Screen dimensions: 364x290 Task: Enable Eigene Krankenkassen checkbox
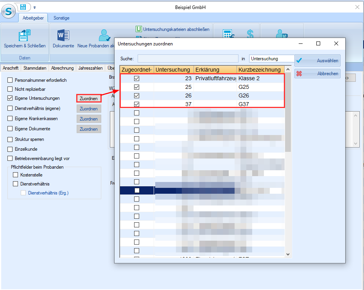point(10,119)
